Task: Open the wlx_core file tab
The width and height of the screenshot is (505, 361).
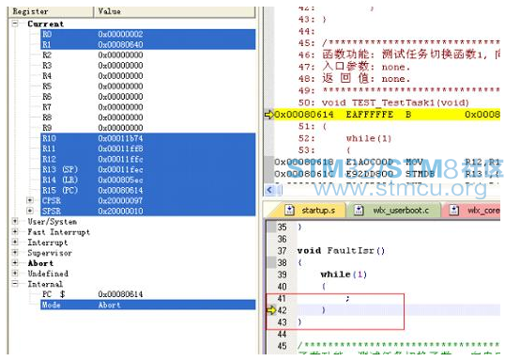Action: click(472, 211)
